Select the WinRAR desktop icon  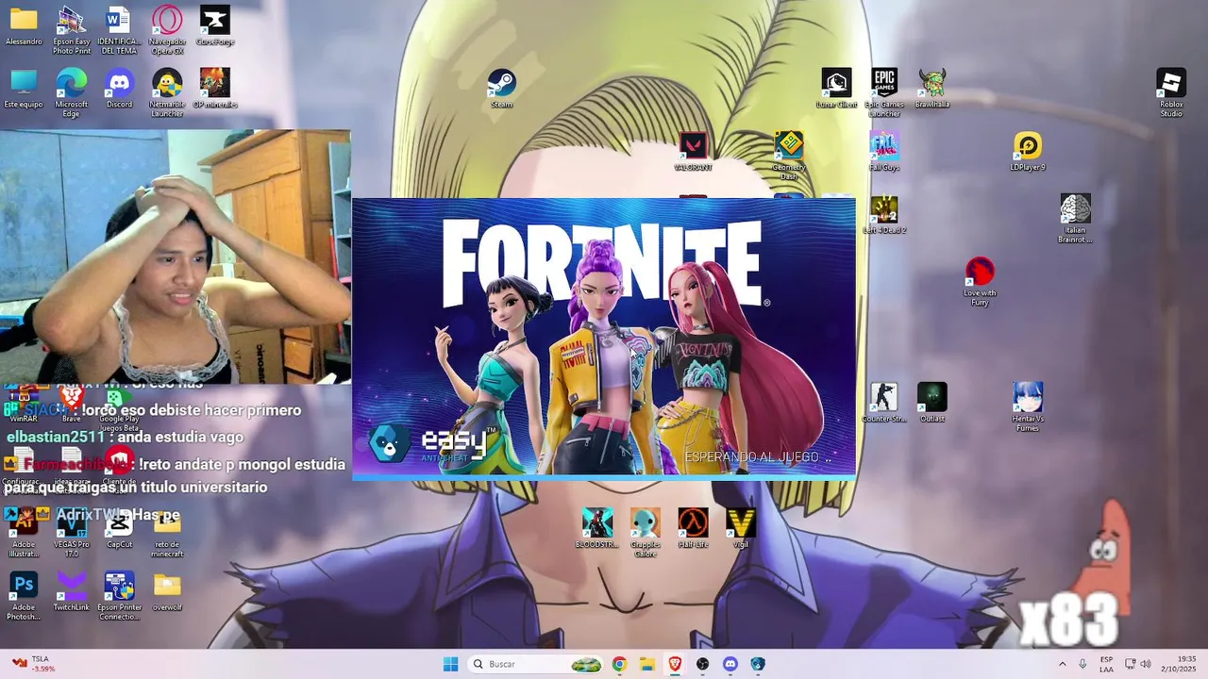[x=24, y=406]
